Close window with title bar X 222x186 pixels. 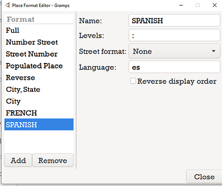[x=215, y=5]
